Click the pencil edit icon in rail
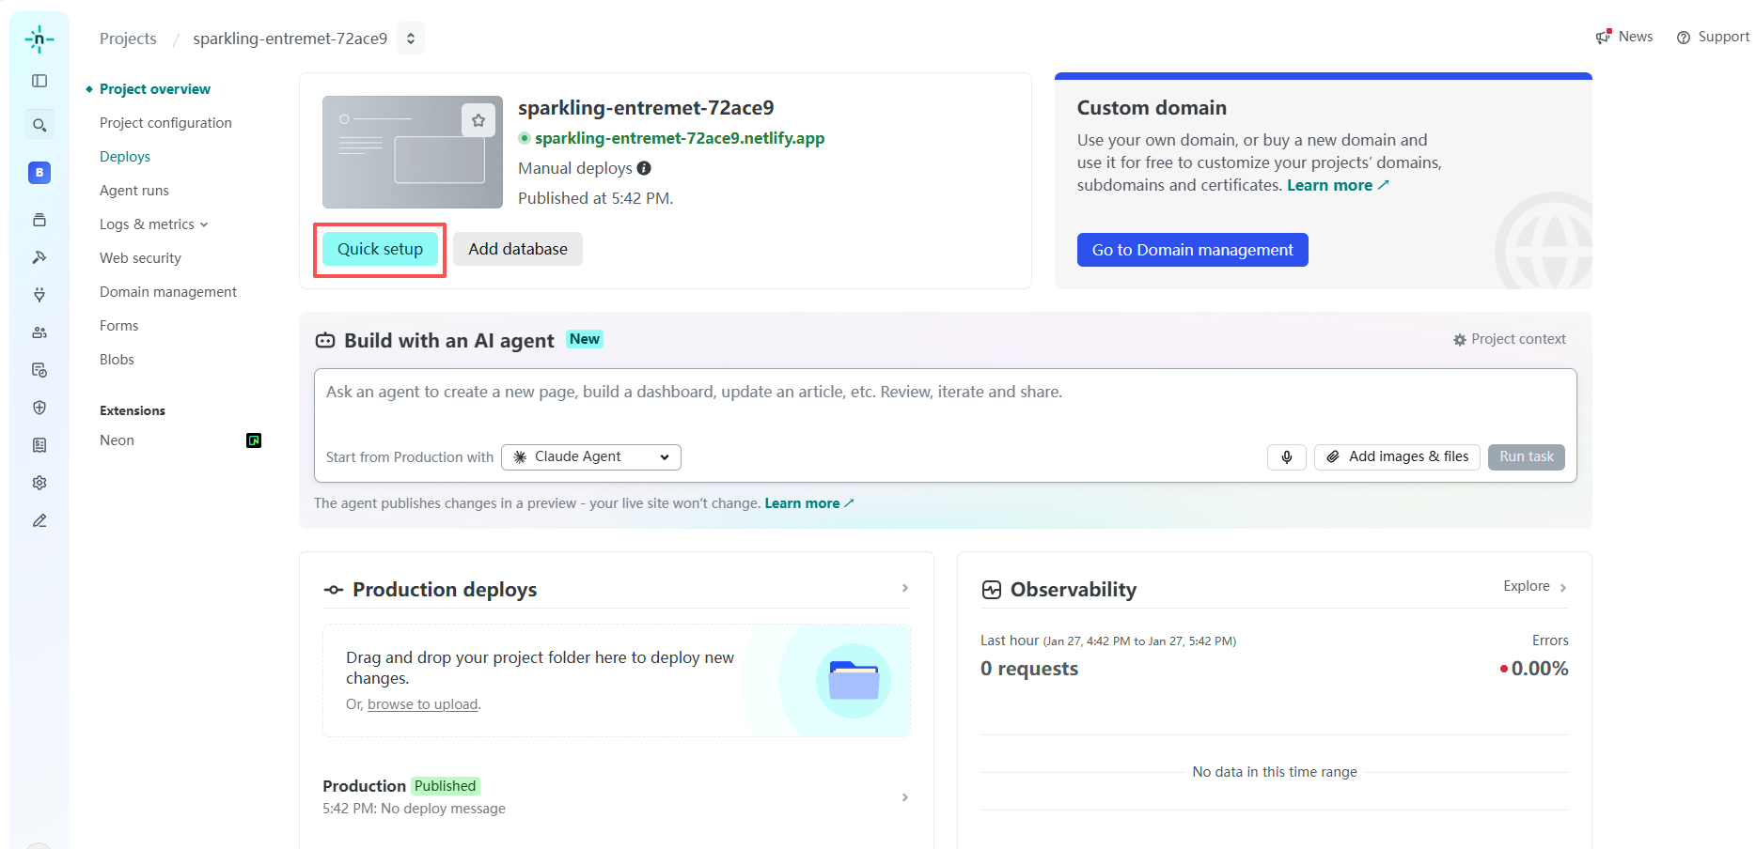The image size is (1756, 849). coord(39,520)
